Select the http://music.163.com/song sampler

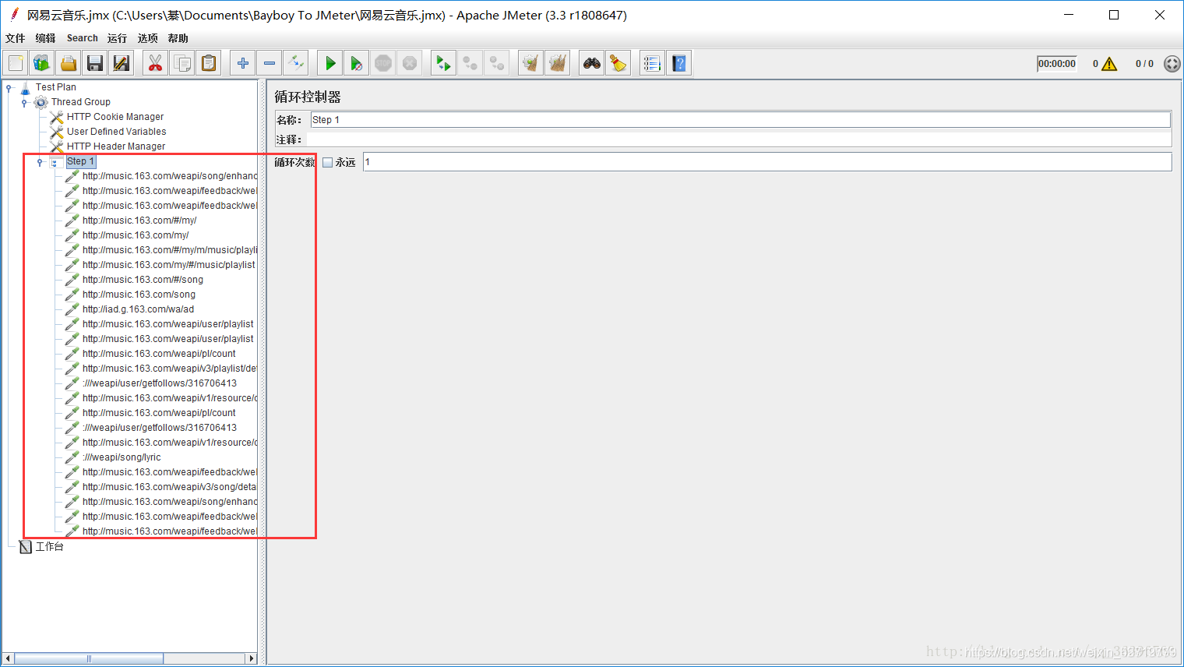point(139,295)
